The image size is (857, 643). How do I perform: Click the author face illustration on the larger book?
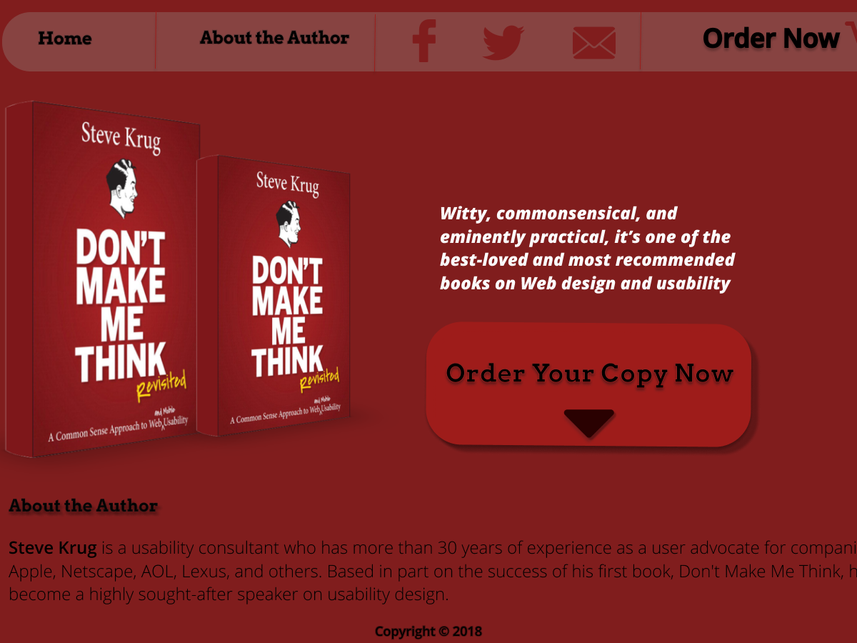tap(123, 189)
